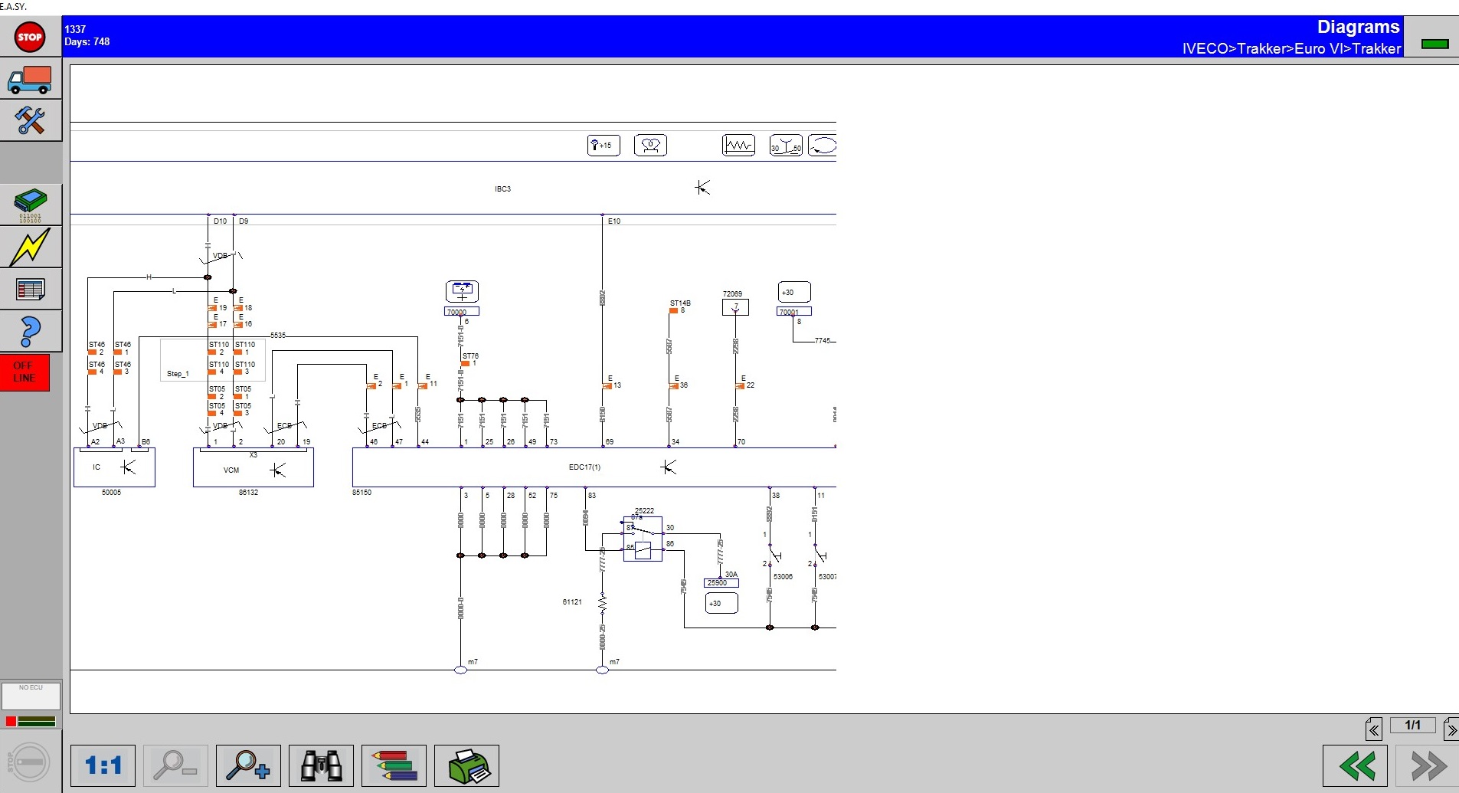1459x793 pixels.
Task: Reset zoom with 1:1 button
Action: point(103,765)
